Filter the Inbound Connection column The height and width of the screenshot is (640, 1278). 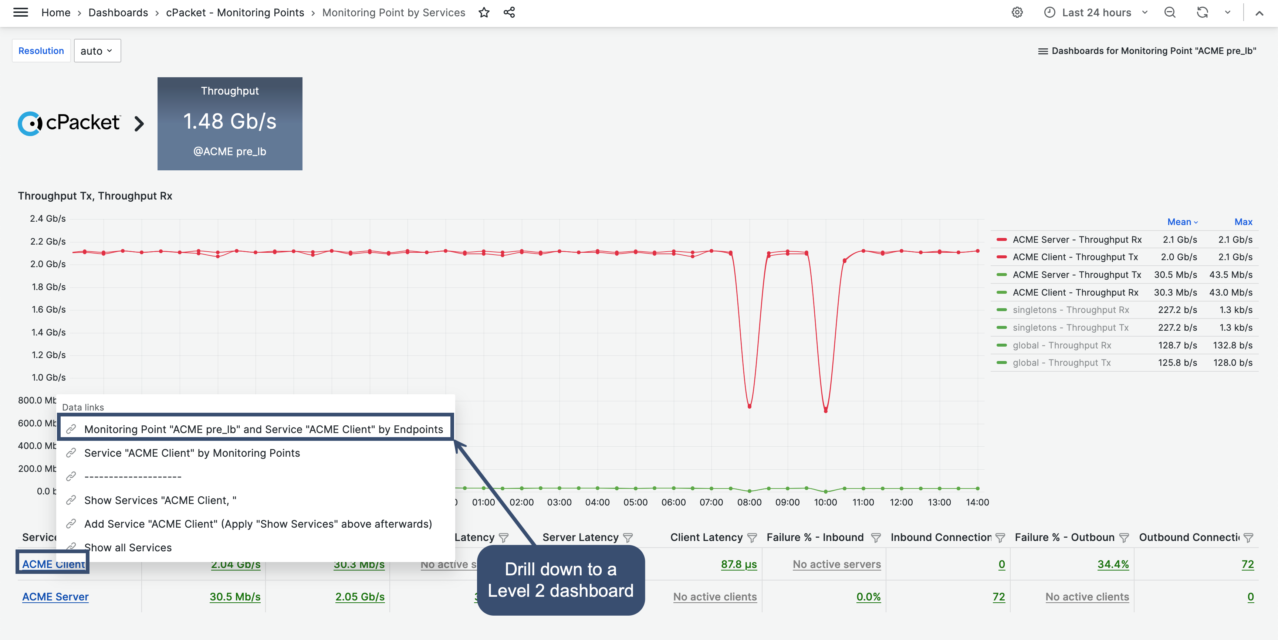1000,537
